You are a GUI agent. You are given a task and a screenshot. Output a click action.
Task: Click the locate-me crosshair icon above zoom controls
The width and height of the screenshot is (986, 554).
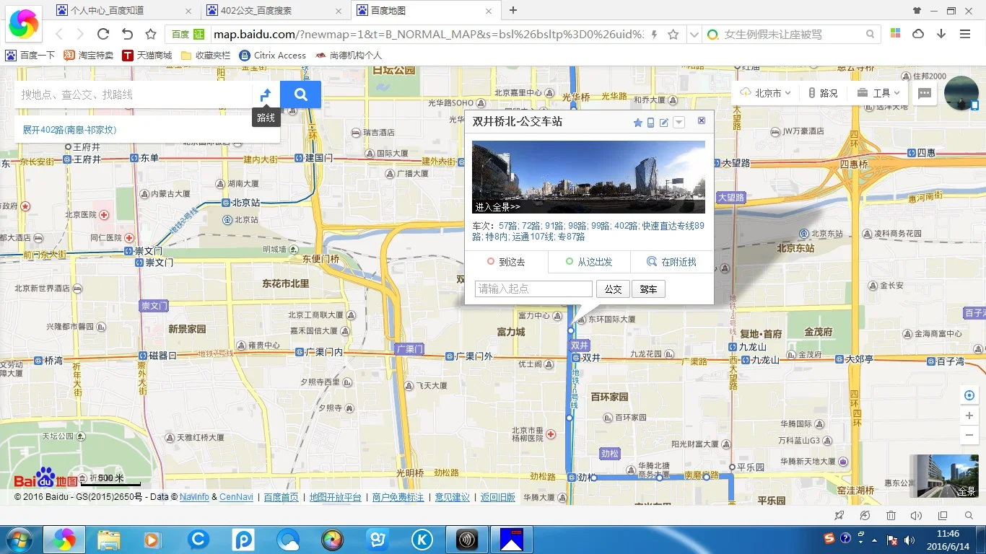969,395
